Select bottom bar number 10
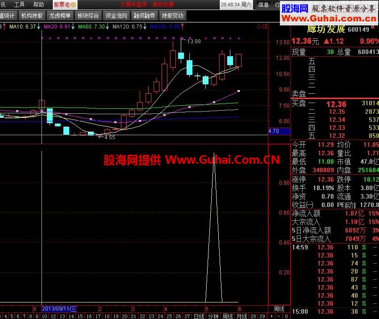 [x=45, y=316]
